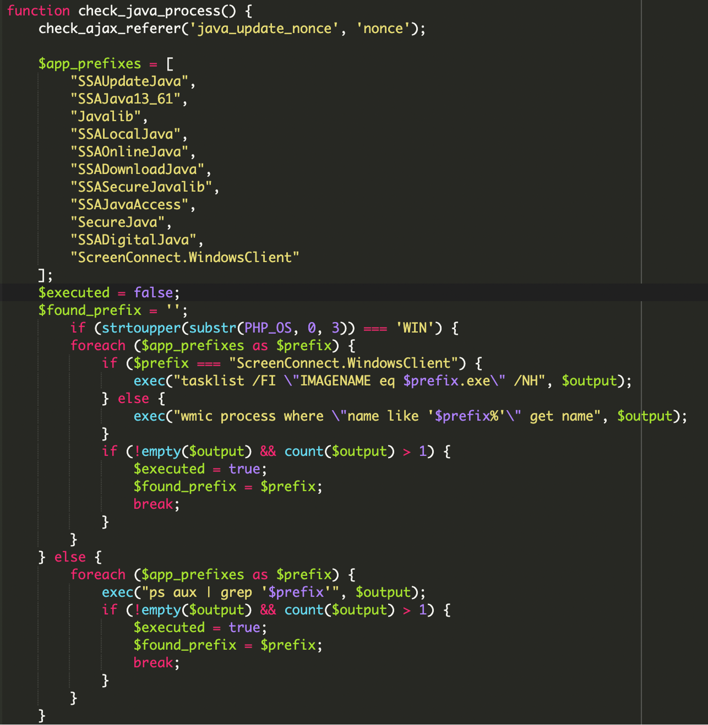Click the "SSADownloadJava" string
708x725 pixels.
click(x=137, y=169)
